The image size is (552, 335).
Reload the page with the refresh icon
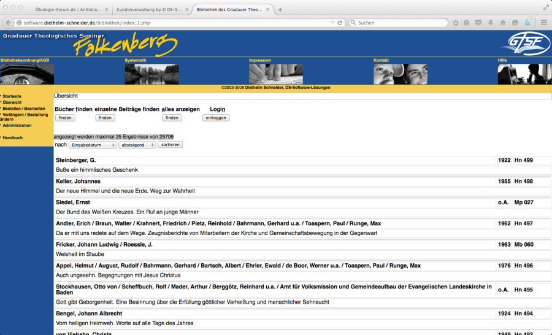pyautogui.click(x=340, y=23)
